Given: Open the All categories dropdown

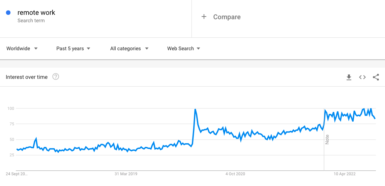Looking at the screenshot, I should click(x=129, y=49).
